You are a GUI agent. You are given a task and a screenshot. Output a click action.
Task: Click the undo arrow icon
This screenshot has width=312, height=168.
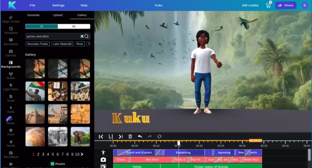[140, 137]
